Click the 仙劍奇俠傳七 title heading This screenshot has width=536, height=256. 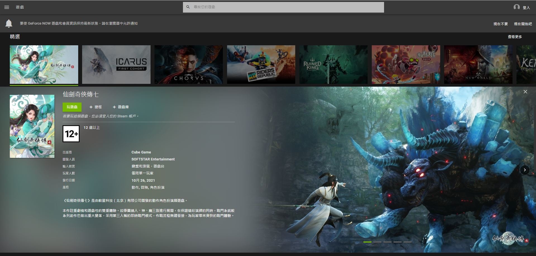80,94
